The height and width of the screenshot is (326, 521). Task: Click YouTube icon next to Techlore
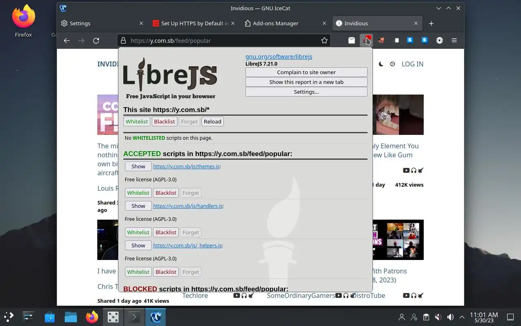click(236, 295)
